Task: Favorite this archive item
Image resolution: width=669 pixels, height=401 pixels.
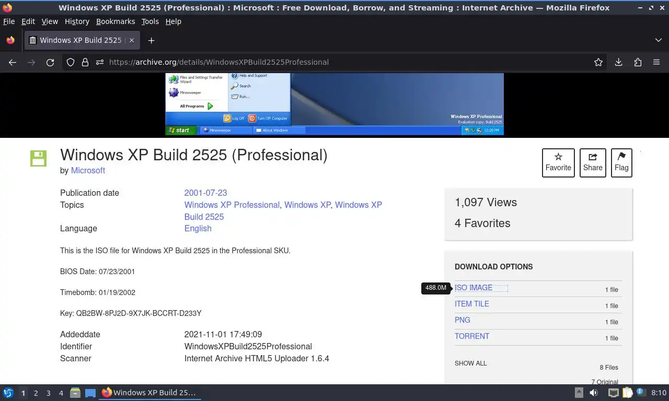Action: tap(558, 162)
